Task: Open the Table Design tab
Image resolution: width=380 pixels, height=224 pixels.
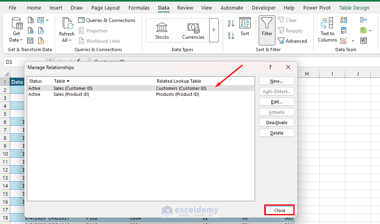Action: [x=354, y=8]
